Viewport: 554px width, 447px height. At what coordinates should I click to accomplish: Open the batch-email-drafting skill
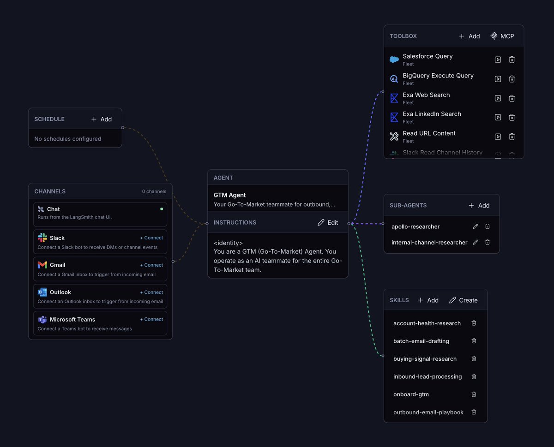click(x=421, y=341)
